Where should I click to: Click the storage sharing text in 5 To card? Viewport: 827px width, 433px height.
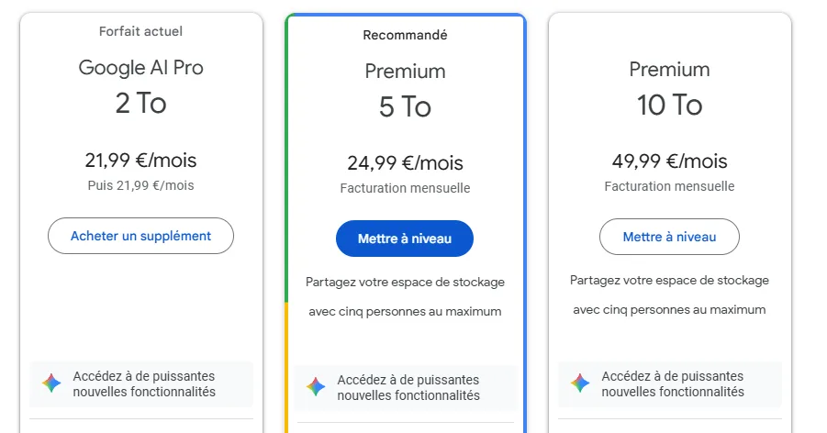[x=405, y=296]
